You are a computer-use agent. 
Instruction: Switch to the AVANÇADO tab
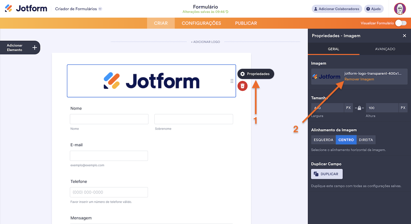385,49
